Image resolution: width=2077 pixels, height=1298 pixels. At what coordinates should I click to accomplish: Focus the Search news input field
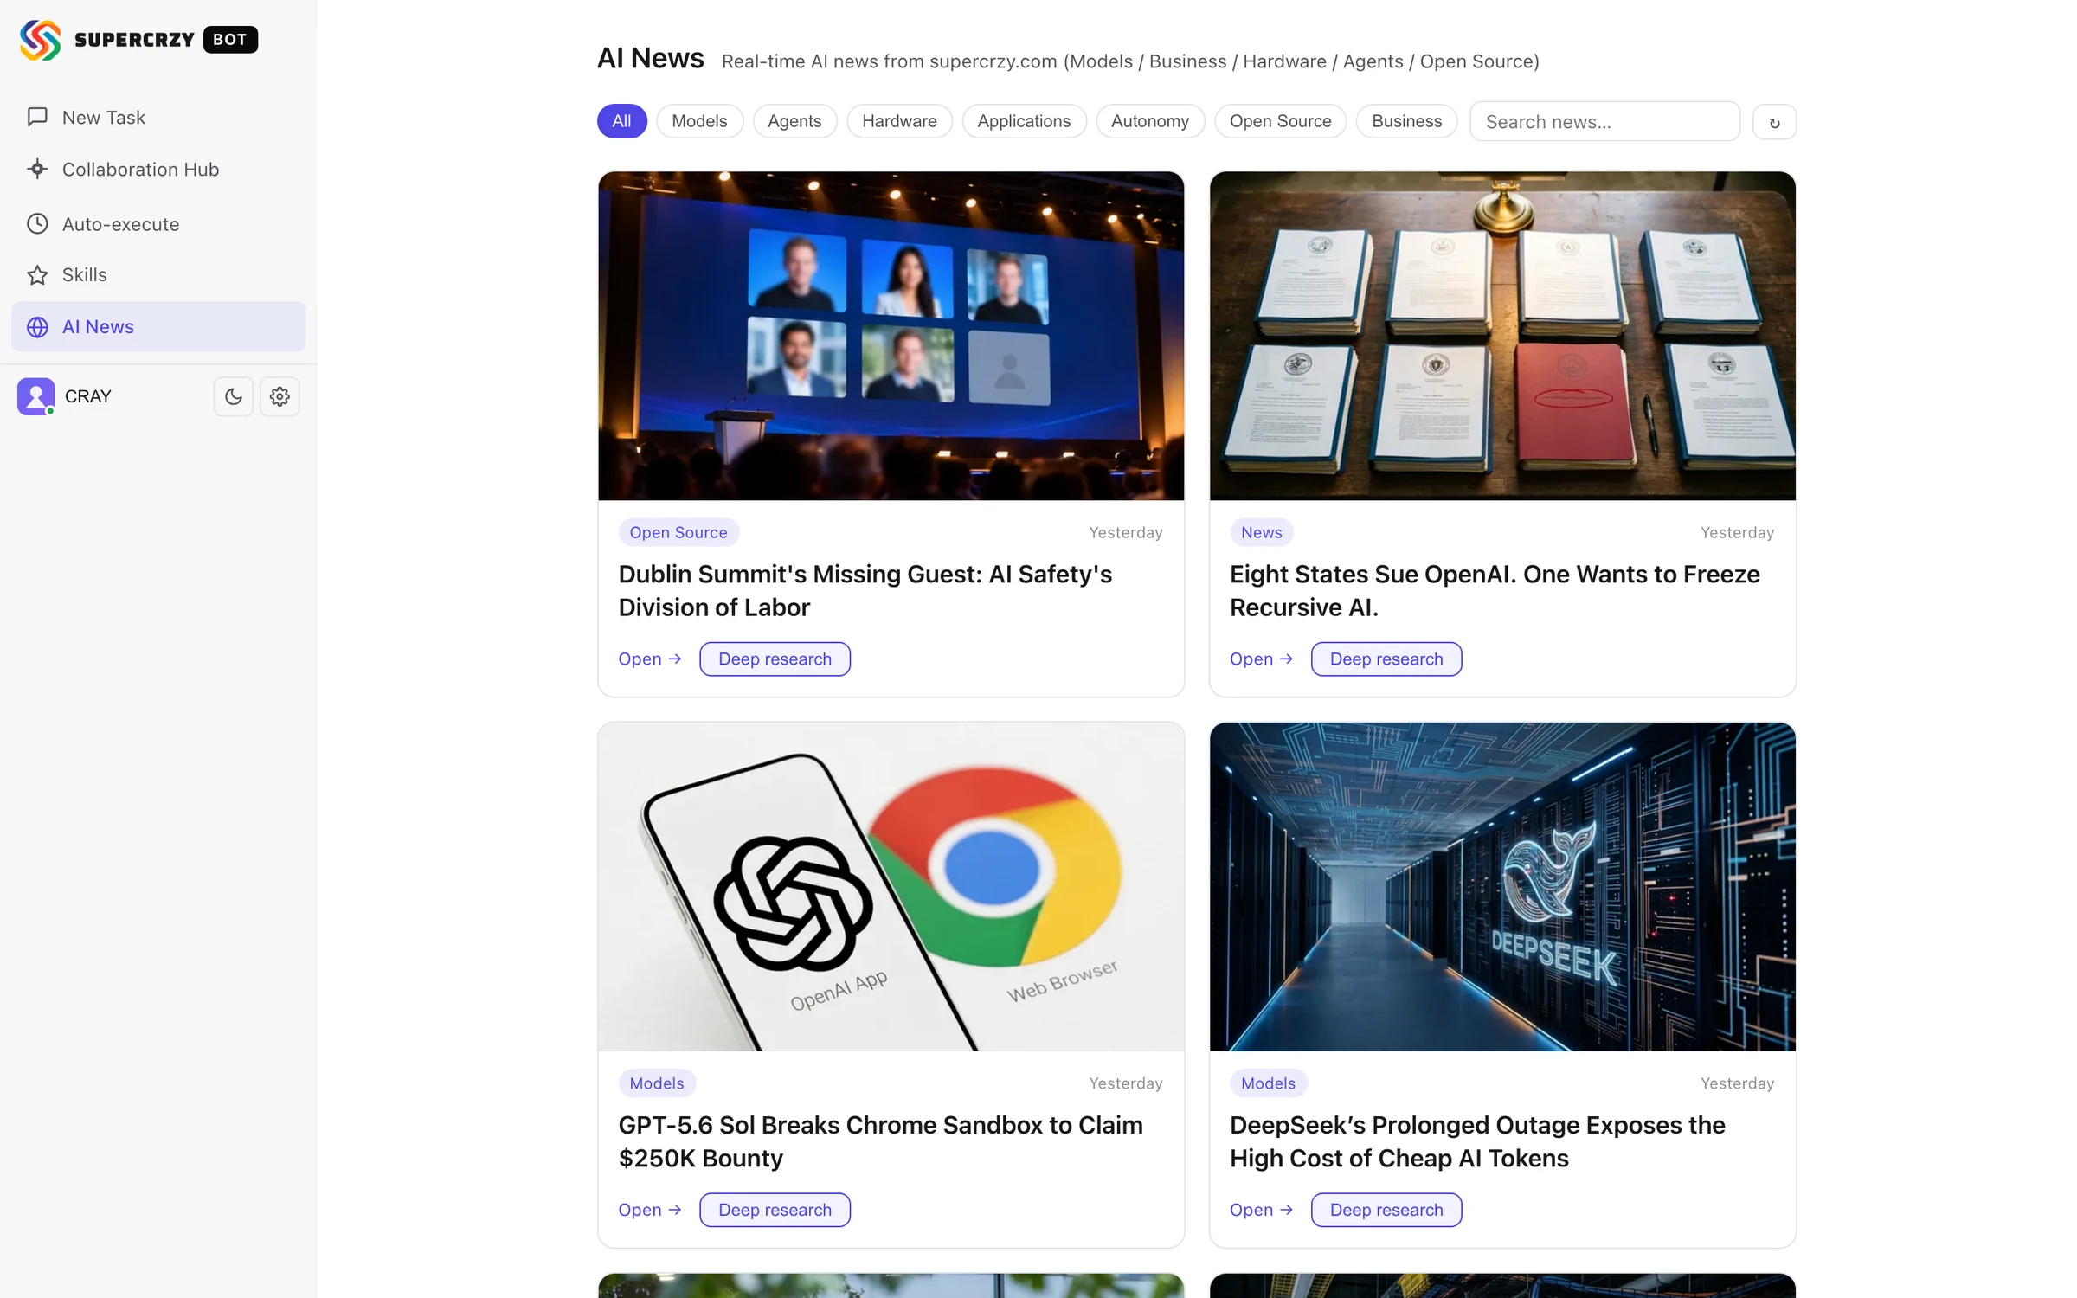pos(1604,121)
